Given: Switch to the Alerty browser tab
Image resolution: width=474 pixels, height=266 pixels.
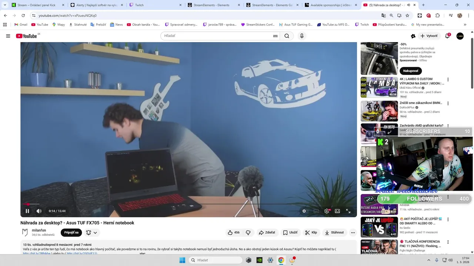Looking at the screenshot, I should click(96, 5).
